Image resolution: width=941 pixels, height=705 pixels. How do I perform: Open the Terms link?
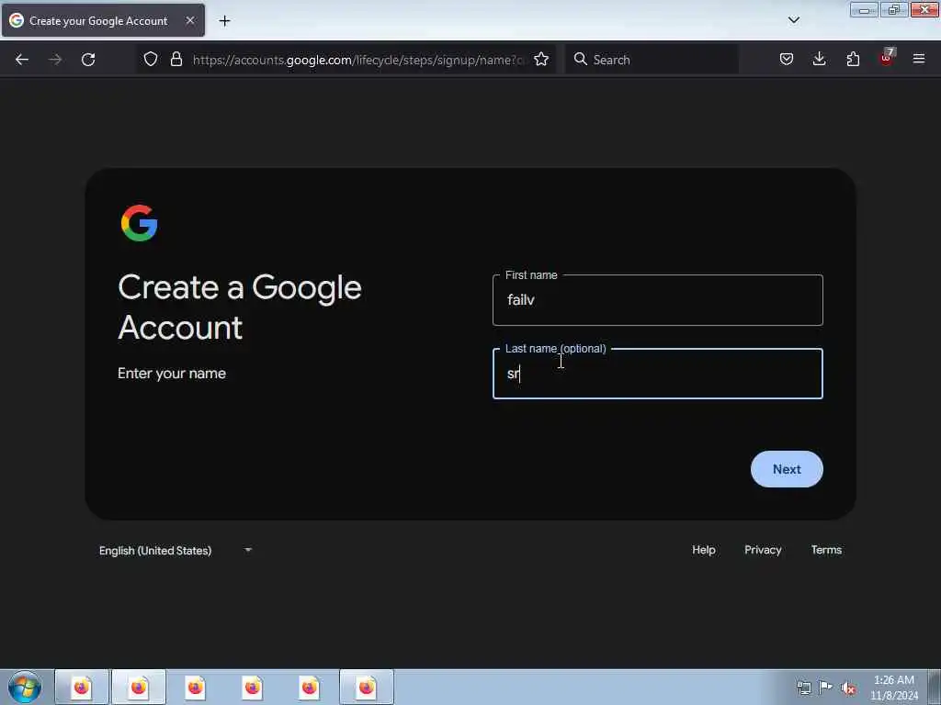coord(826,550)
